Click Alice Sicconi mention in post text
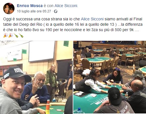146x114 pixels. click(92, 19)
